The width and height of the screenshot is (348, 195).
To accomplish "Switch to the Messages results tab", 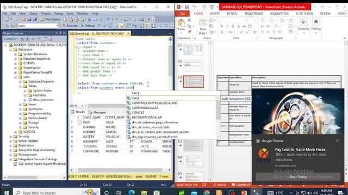I will tap(97, 112).
